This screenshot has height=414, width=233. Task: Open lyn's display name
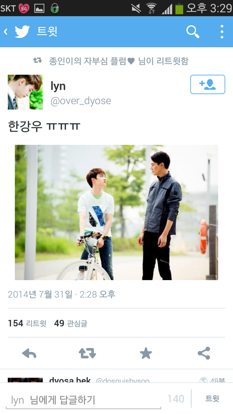[x=58, y=86]
